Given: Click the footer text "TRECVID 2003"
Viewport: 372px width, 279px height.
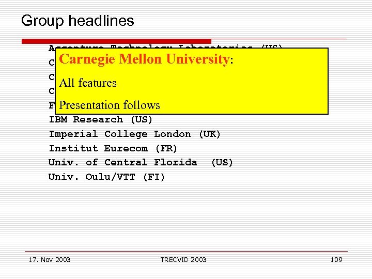Looking at the screenshot, I should 183,260.
